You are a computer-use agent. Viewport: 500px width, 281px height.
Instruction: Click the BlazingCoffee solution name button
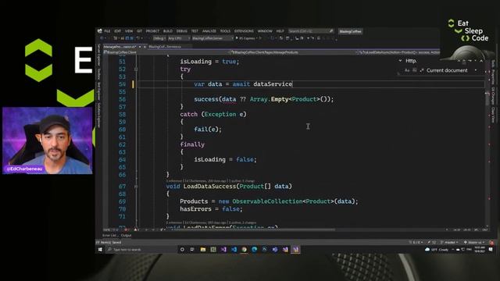pyautogui.click(x=351, y=31)
